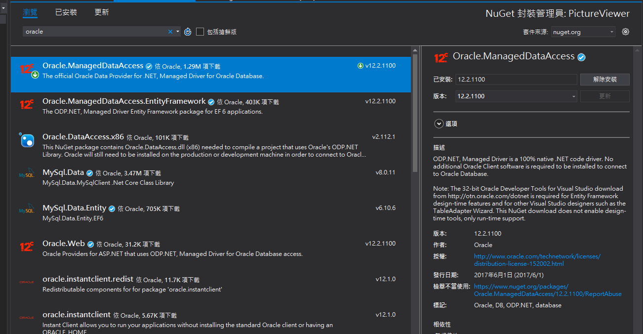Clear search text with X icon
Image resolution: width=643 pixels, height=334 pixels.
coord(170,32)
